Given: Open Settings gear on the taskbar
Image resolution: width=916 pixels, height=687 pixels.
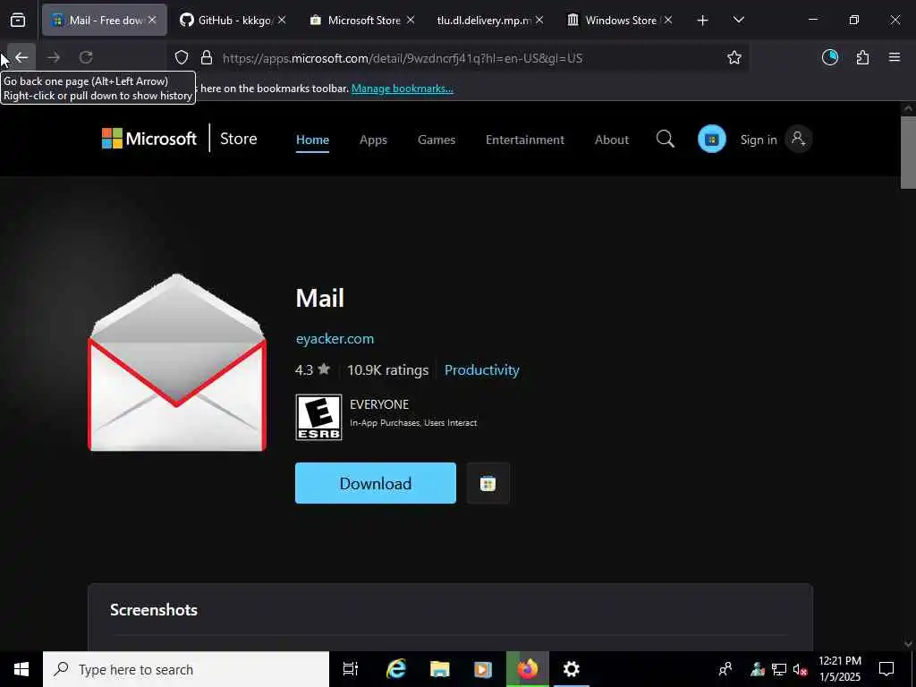Looking at the screenshot, I should tap(572, 669).
